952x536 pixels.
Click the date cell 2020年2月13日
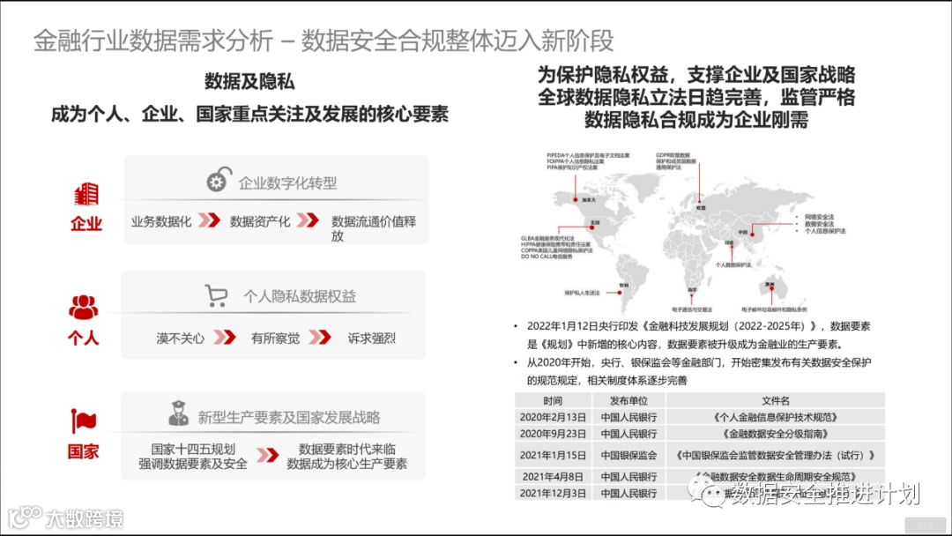(x=553, y=417)
